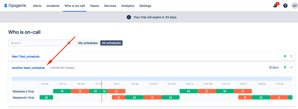The height and width of the screenshot is (109, 298).
Task: Click the blue timeline header bar
Action: tap(152, 78)
